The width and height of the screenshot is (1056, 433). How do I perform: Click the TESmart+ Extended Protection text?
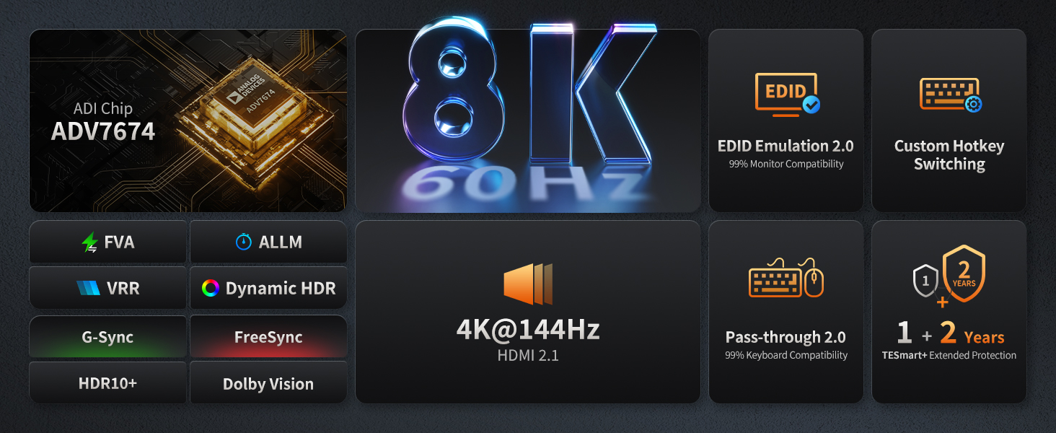click(x=949, y=355)
